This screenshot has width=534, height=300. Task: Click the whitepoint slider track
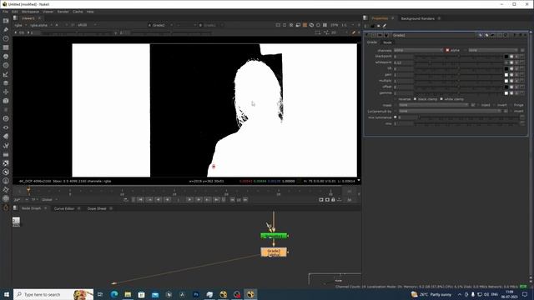[x=459, y=62]
